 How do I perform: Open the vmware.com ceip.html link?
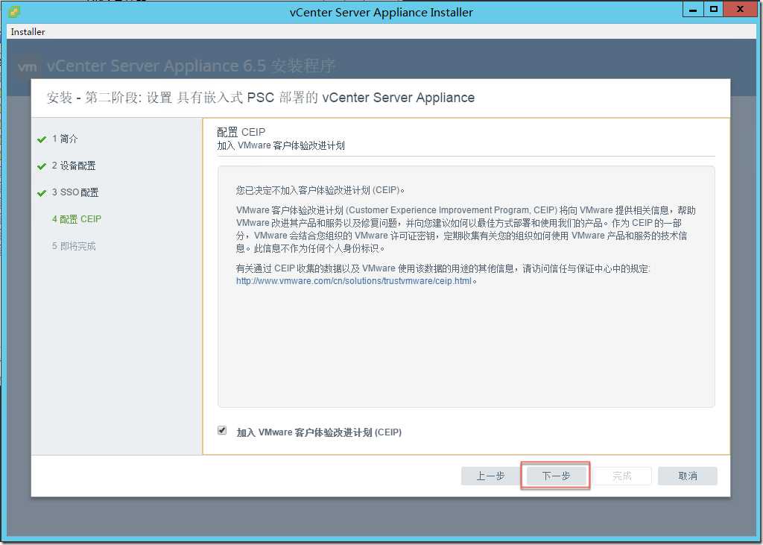[x=354, y=281]
